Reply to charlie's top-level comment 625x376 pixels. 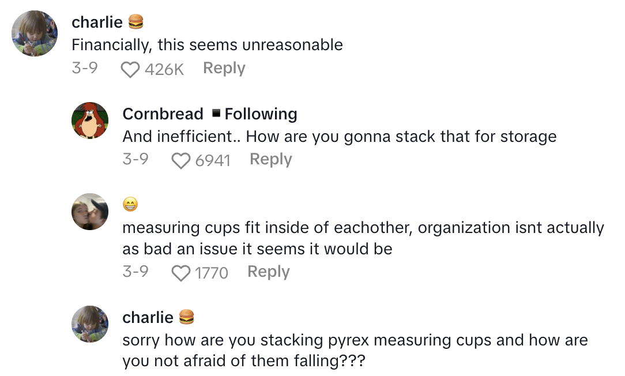[x=224, y=68]
